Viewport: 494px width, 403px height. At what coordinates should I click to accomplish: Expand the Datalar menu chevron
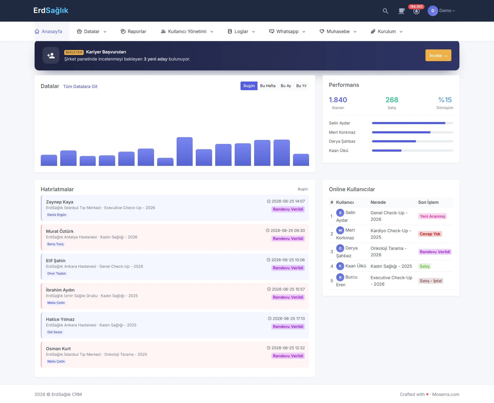(105, 32)
